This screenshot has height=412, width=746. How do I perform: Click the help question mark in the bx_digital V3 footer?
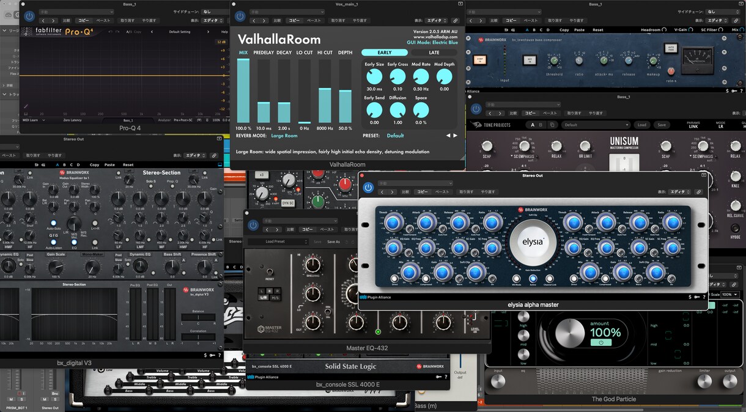[219, 355]
